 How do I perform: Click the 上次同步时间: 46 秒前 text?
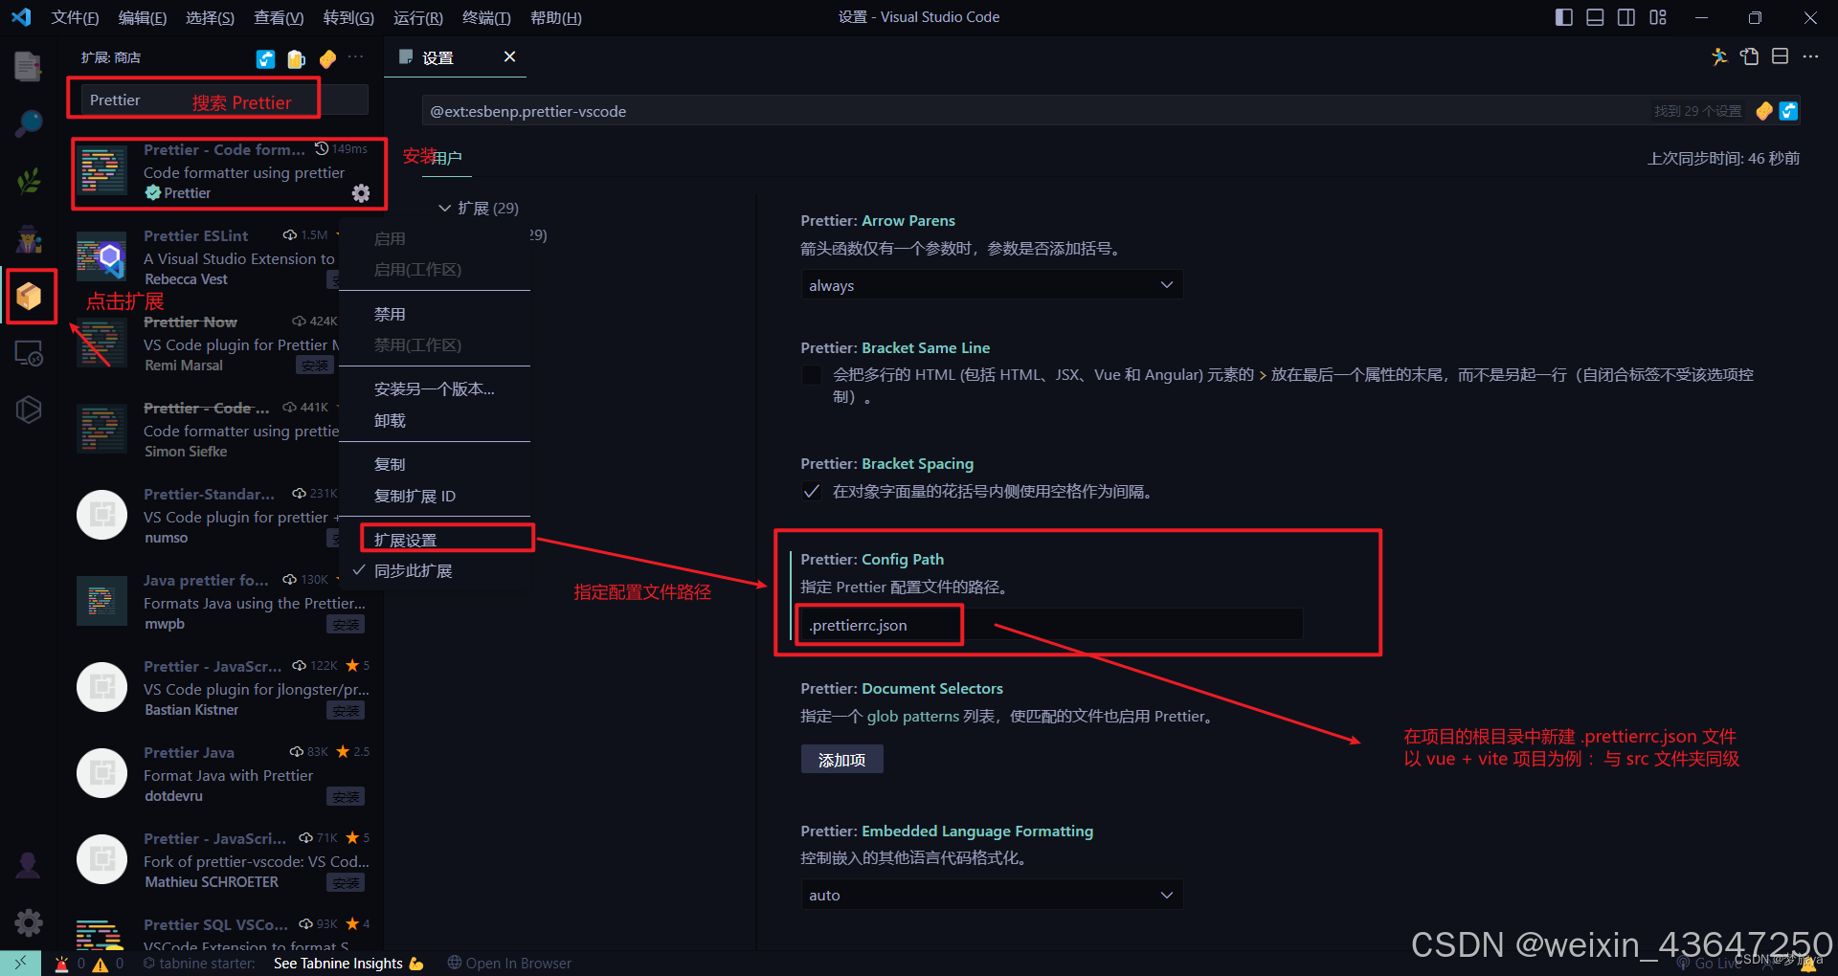[1723, 158]
